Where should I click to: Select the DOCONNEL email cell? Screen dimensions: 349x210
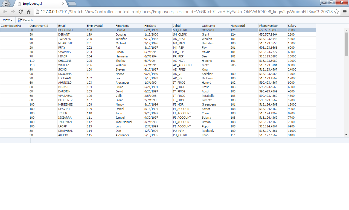[x=72, y=30]
